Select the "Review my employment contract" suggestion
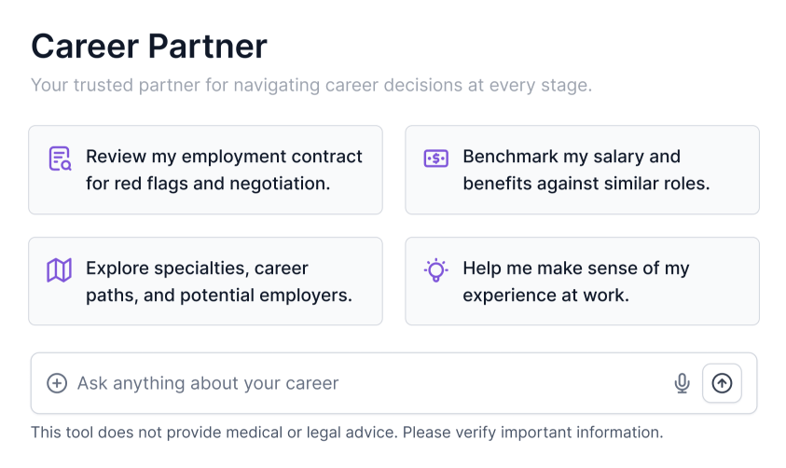Viewport: 786px width, 468px height. click(x=224, y=157)
